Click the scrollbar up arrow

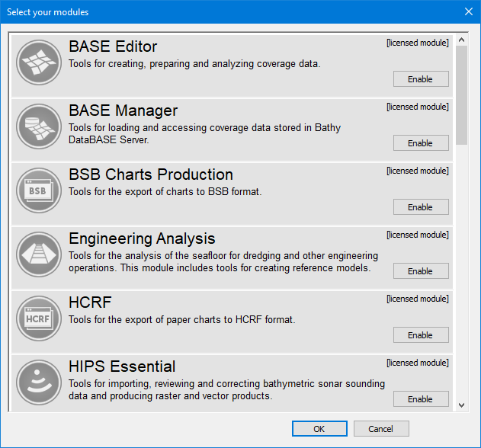pos(462,39)
